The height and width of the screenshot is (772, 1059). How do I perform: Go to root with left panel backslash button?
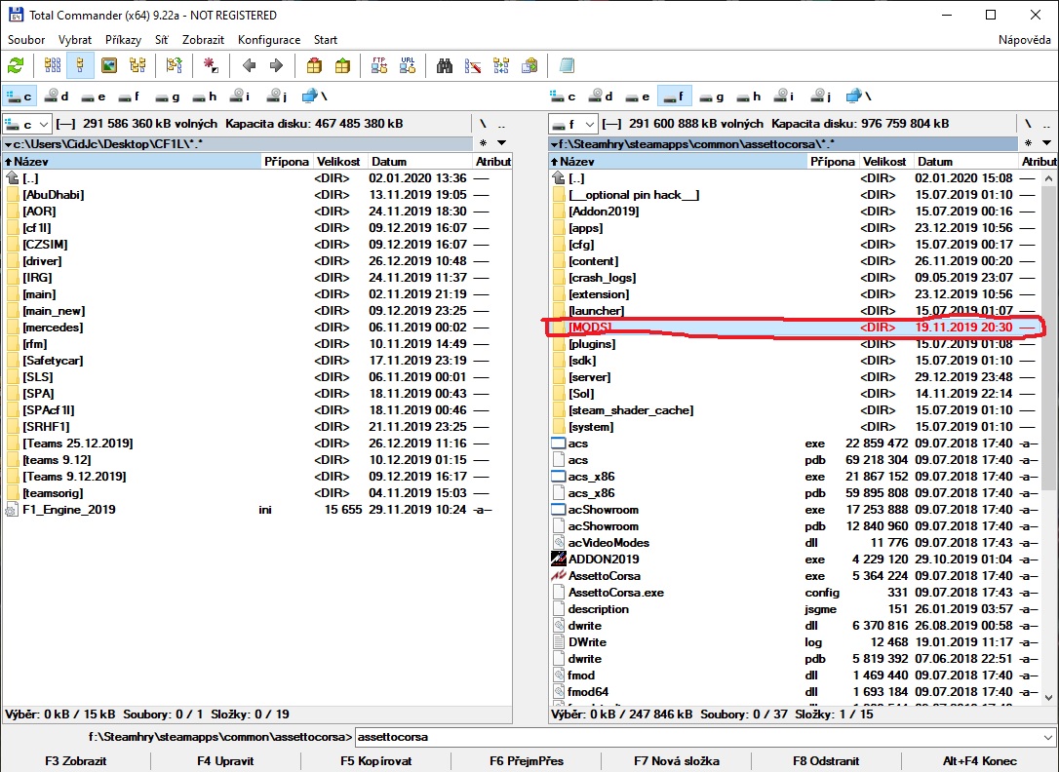pos(483,124)
